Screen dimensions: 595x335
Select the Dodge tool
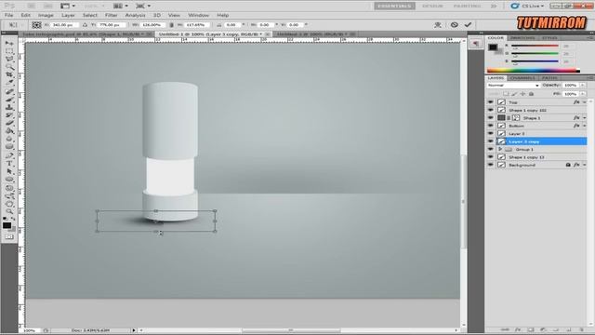tap(9, 148)
